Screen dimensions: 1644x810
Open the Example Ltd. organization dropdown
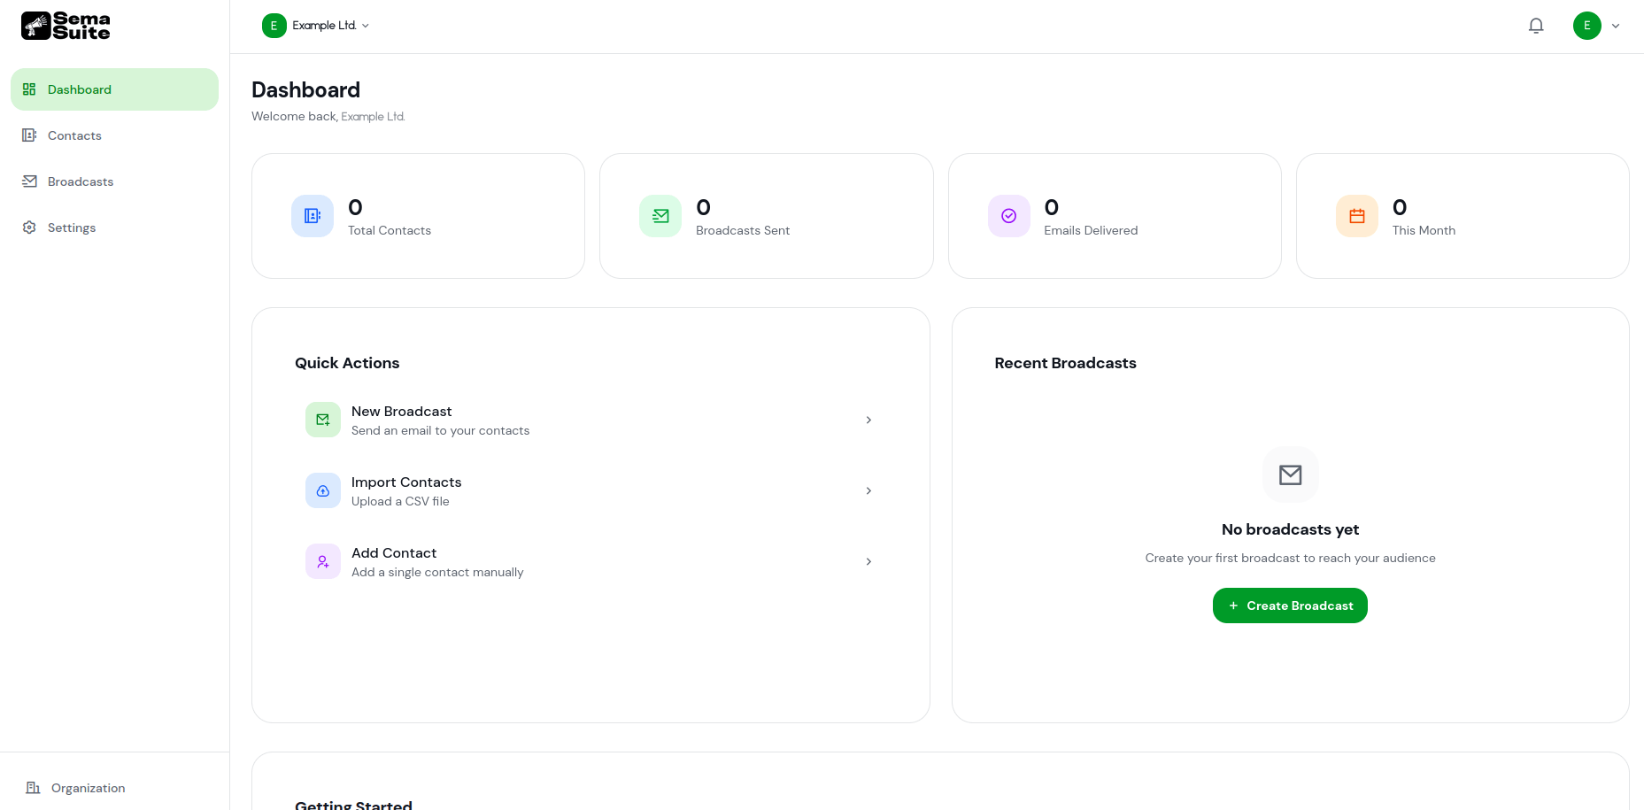tap(316, 25)
